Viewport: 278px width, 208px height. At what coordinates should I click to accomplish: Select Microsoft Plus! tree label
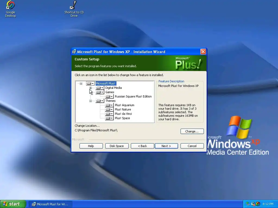click(106, 83)
